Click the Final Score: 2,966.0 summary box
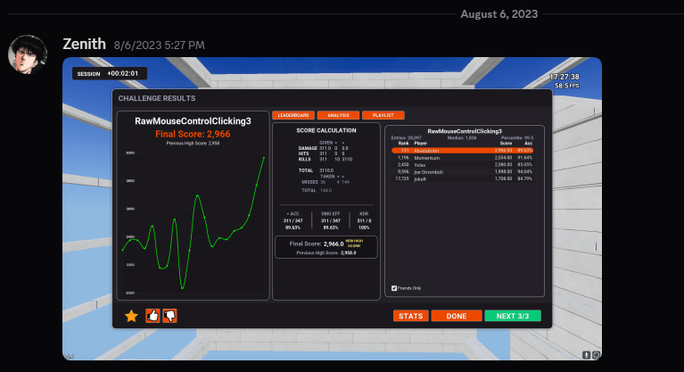Viewport: 684px width, 372px height. tap(326, 247)
